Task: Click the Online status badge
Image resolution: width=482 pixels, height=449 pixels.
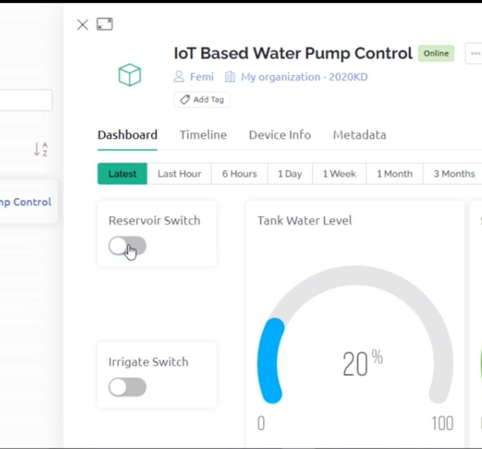Action: point(436,53)
